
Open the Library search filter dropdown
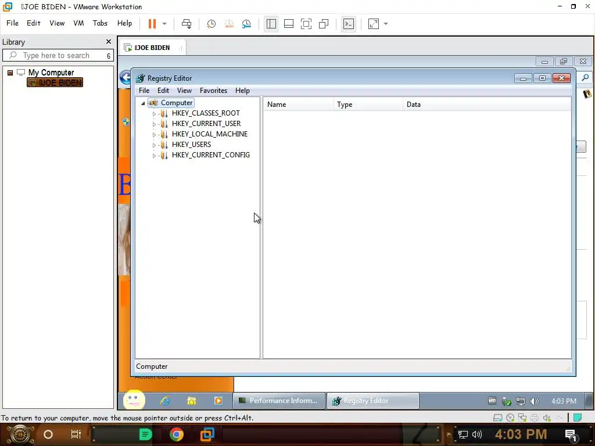click(109, 56)
